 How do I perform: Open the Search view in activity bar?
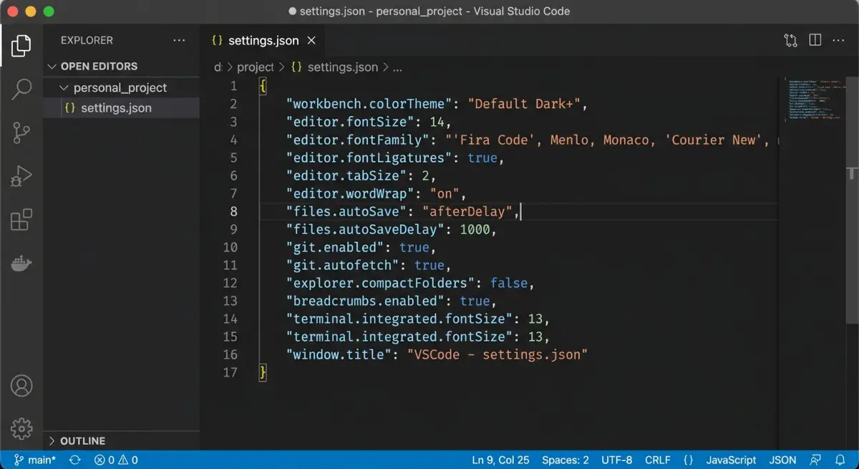click(21, 89)
